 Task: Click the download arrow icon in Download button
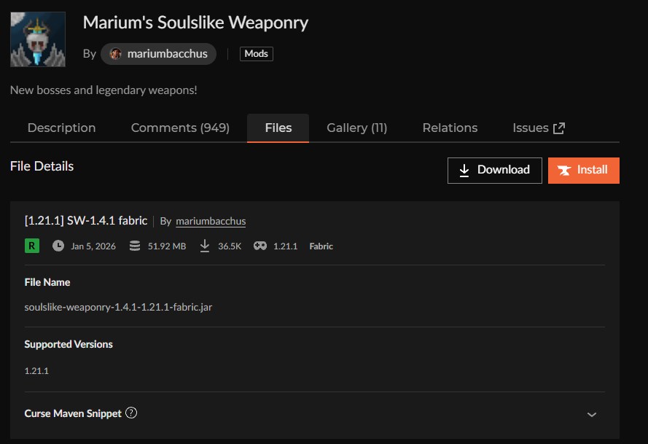464,170
